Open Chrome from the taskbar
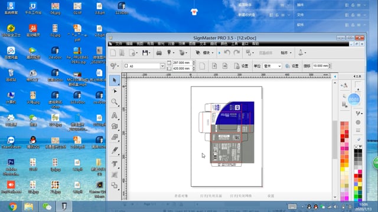Screen dimensions: 378x212 pos(12,207)
